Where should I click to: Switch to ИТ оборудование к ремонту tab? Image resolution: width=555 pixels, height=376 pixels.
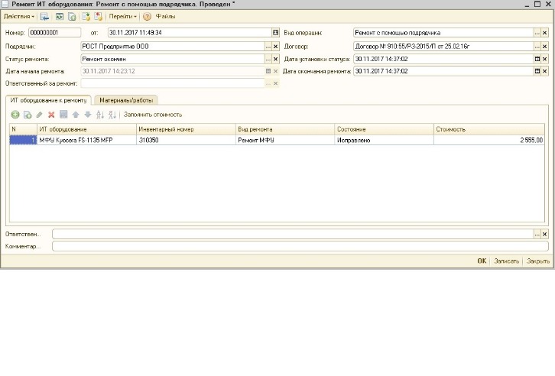(48, 100)
